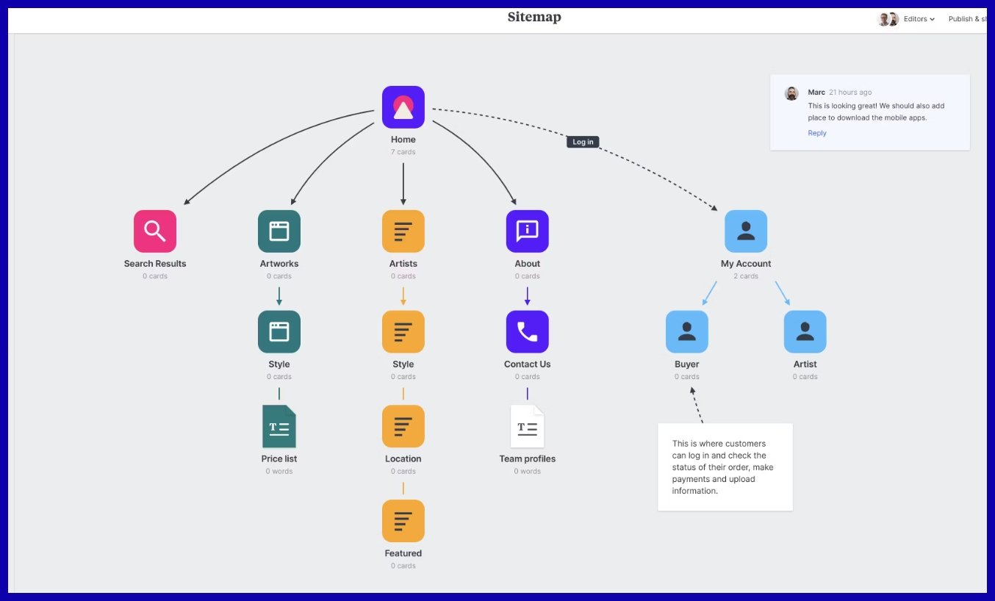Click the Buyer account icon
The width and height of the screenshot is (995, 601).
pos(687,332)
